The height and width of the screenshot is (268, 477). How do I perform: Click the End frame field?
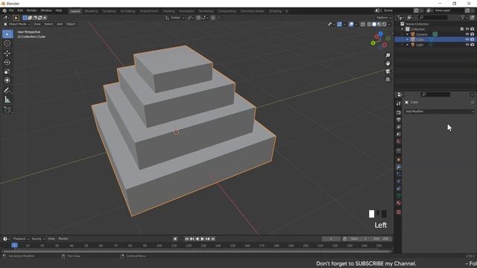[x=382, y=239]
